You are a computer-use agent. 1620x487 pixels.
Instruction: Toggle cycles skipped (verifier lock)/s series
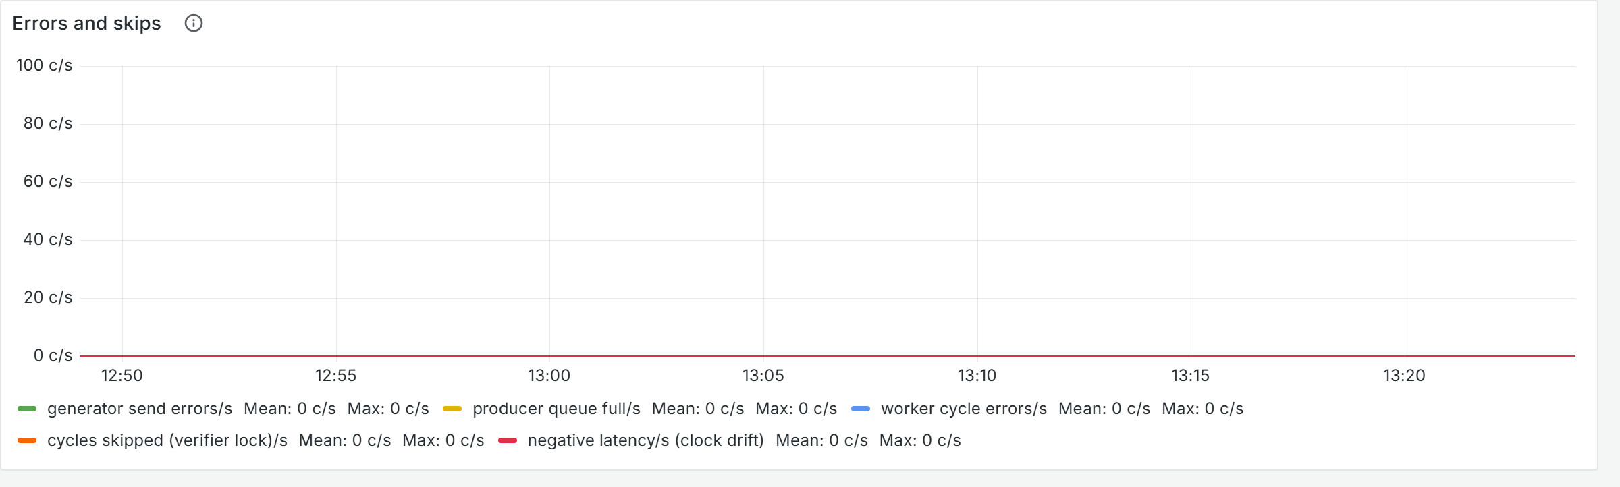click(x=167, y=440)
